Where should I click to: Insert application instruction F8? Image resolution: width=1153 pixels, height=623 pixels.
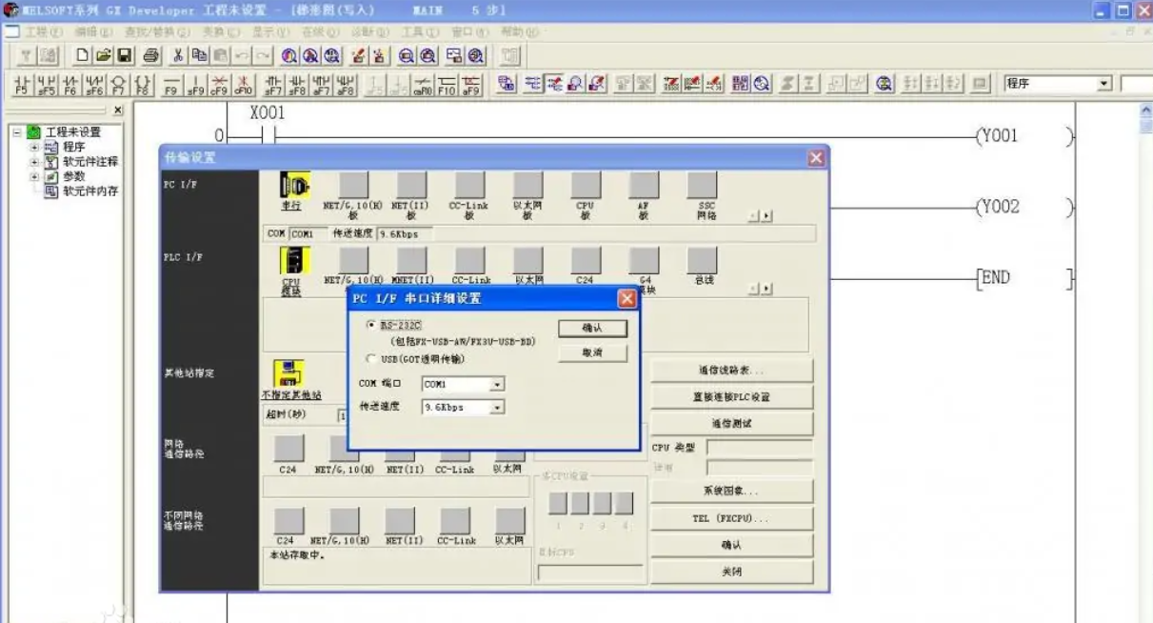pyautogui.click(x=142, y=85)
